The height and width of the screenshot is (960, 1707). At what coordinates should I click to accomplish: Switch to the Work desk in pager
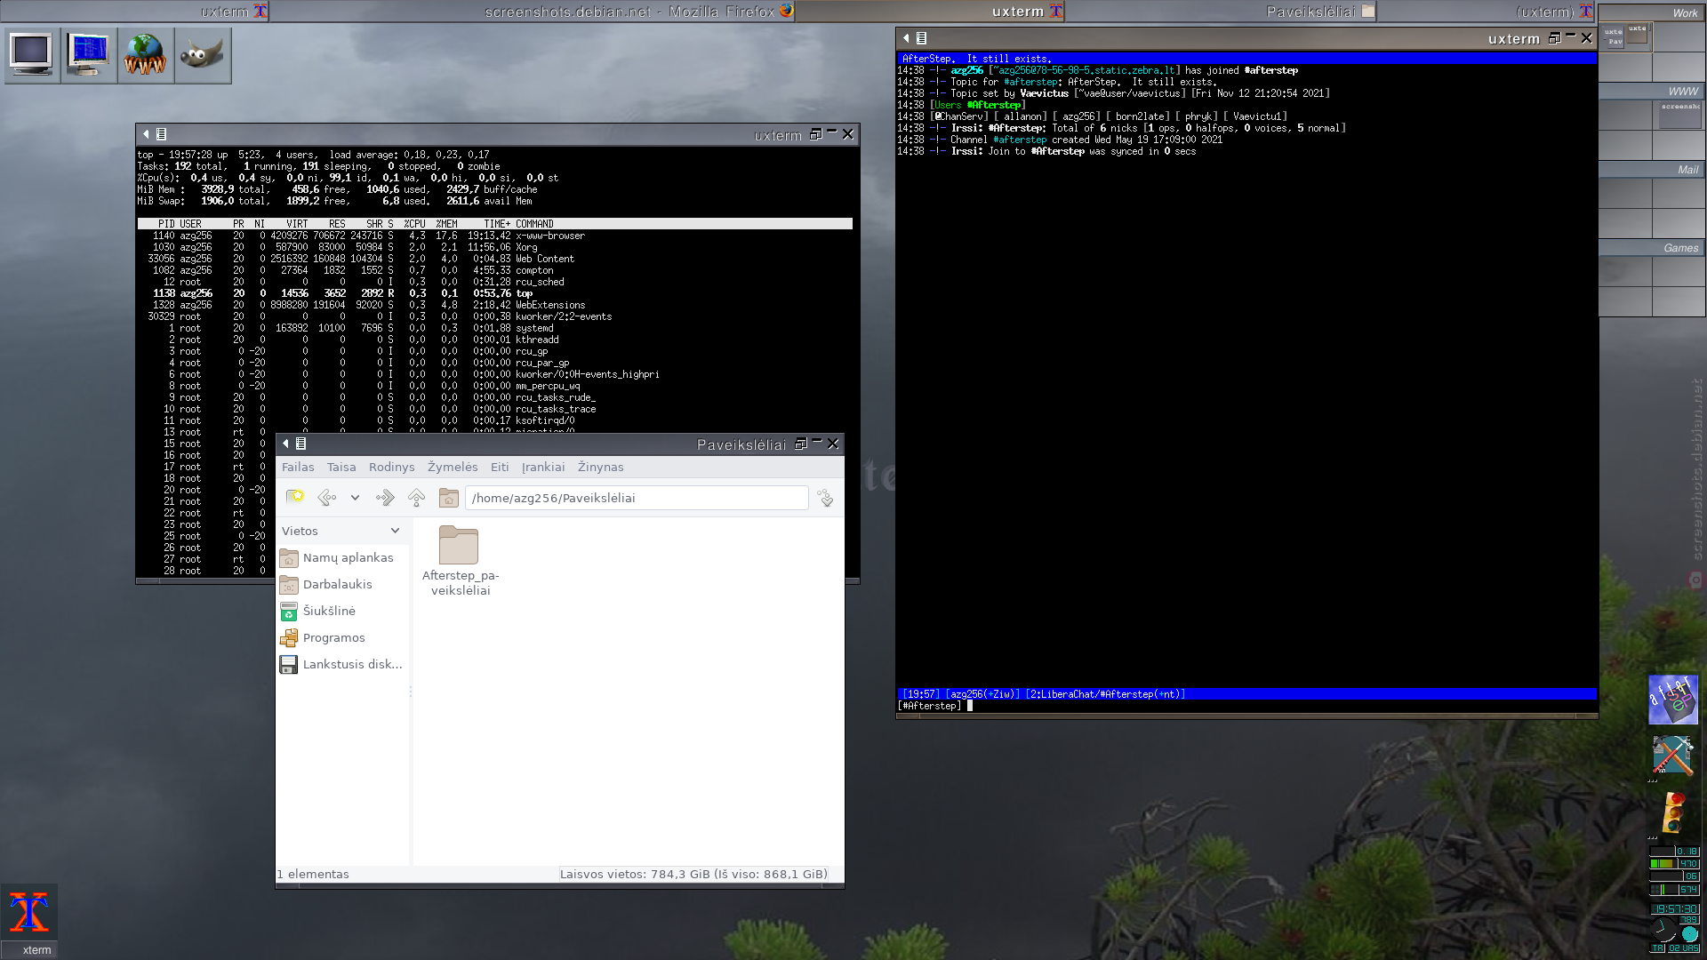point(1650,12)
